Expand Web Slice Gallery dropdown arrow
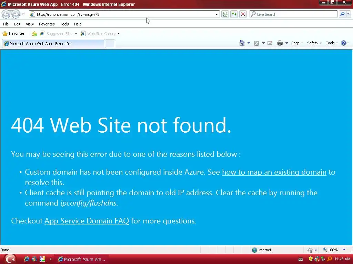The width and height of the screenshot is (353, 264). (x=119, y=34)
